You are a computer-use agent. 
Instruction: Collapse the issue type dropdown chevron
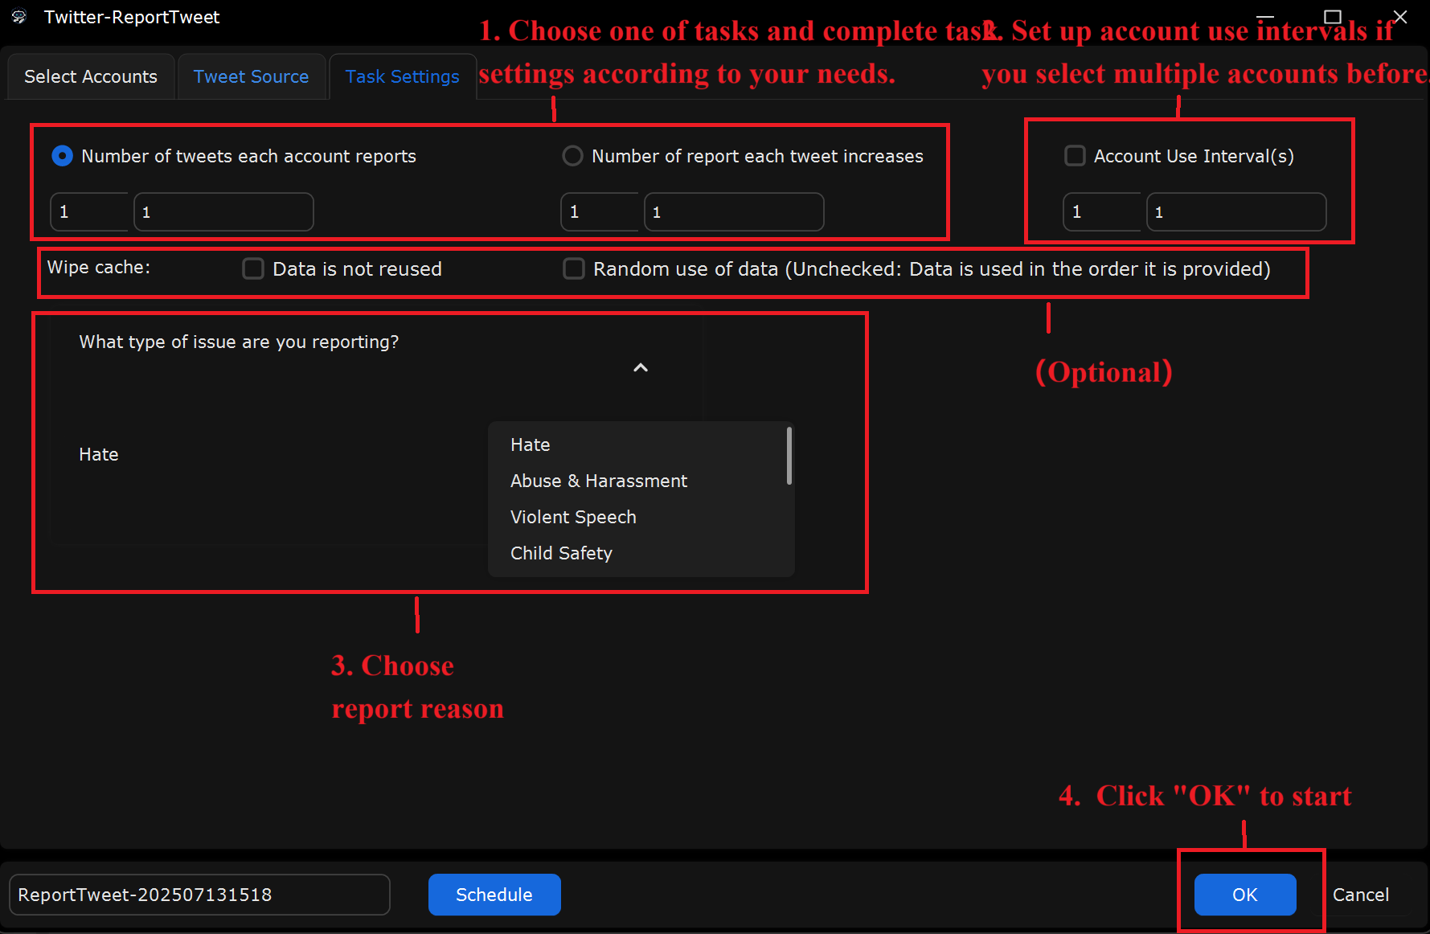click(641, 367)
